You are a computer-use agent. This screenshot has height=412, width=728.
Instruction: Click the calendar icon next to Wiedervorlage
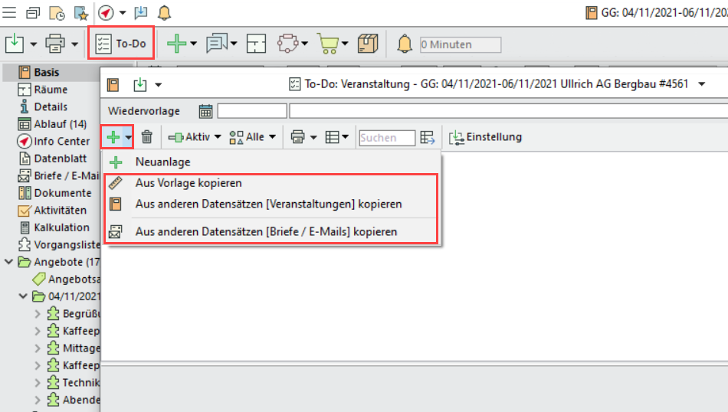(x=205, y=112)
